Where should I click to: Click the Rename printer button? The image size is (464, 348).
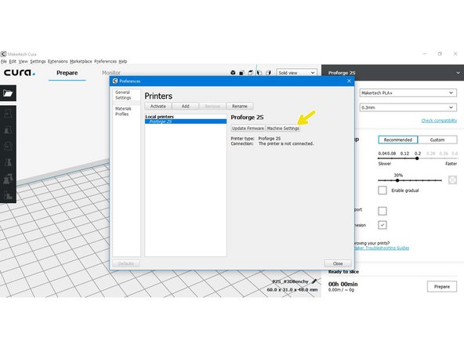tap(240, 107)
